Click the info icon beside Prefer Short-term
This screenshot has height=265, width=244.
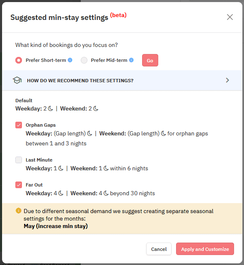tap(70, 60)
